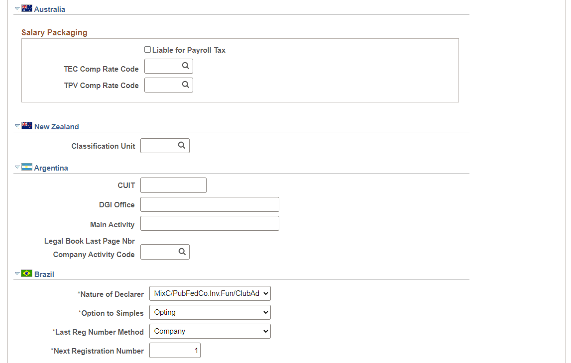Screen dimensions: 571x363
Task: Click the DGI Office input field
Action: (x=209, y=204)
